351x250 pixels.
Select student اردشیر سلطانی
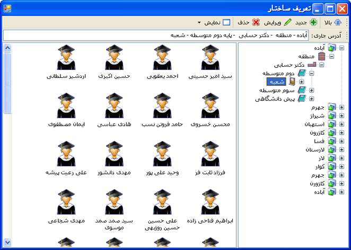66,62
